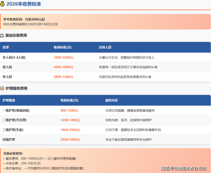Select the 一级护理(基础协助) row label
Viewport: 211px width, 173px height.
pyautogui.click(x=16, y=111)
